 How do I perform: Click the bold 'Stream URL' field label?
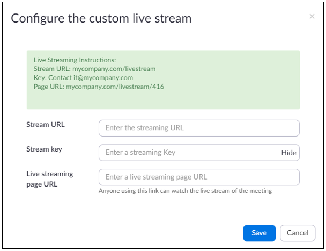46,125
